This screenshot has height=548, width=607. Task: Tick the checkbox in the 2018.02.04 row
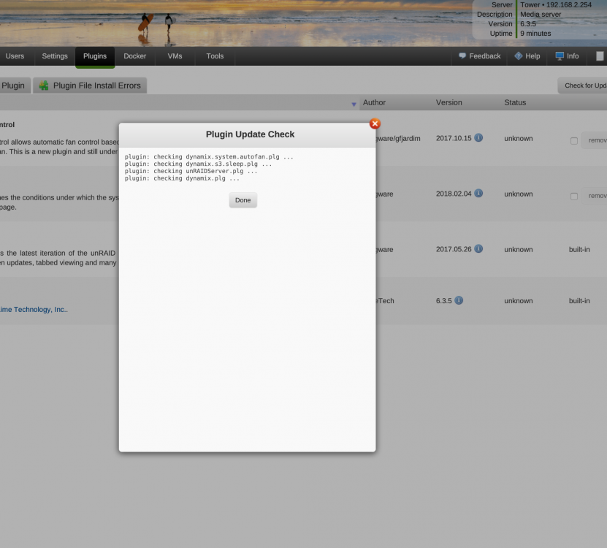(574, 197)
